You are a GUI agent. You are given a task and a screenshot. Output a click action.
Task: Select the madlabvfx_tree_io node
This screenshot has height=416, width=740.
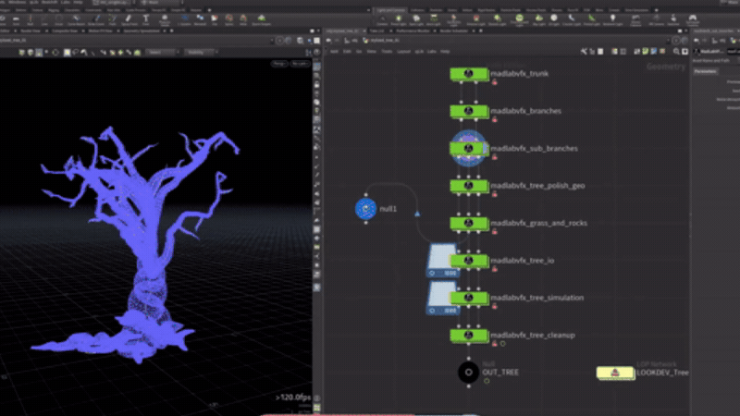[x=469, y=261]
